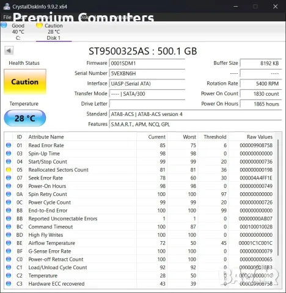The height and width of the screenshot is (293, 286).
Task: Click the Rotation Rate value 5400 RPM
Action: tap(261, 84)
